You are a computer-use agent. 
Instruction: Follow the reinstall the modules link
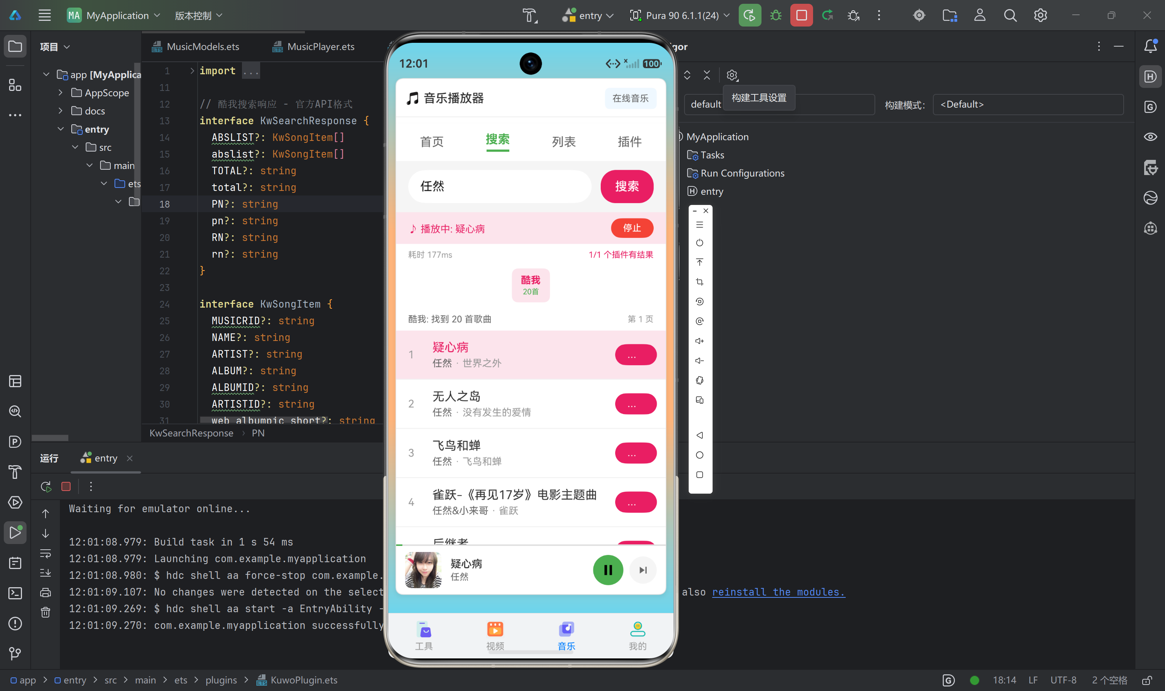pos(778,592)
